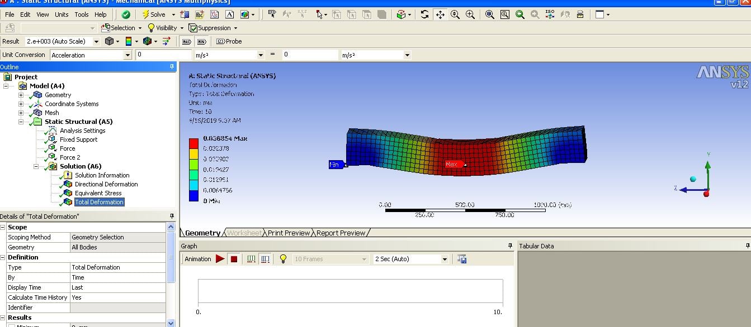Screen dimensions: 751x327
Task: Open the Help menu
Action: (101, 15)
